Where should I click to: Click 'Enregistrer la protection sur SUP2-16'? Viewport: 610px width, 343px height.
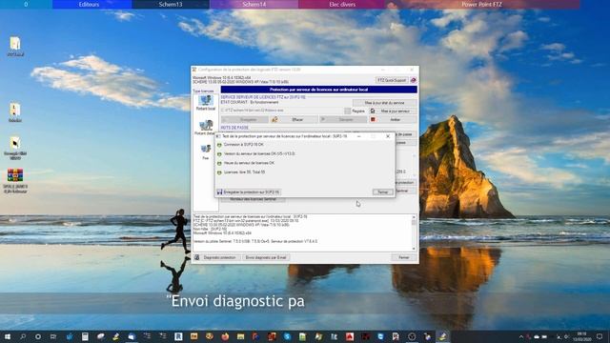(x=249, y=192)
